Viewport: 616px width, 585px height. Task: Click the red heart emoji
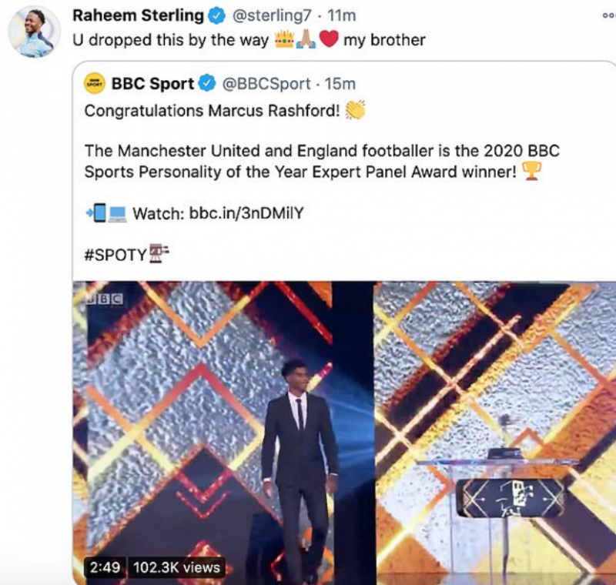click(x=329, y=39)
